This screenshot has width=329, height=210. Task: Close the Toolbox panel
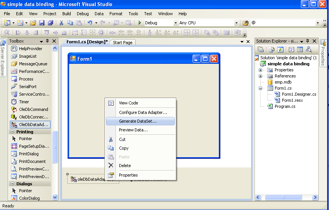click(x=54, y=41)
